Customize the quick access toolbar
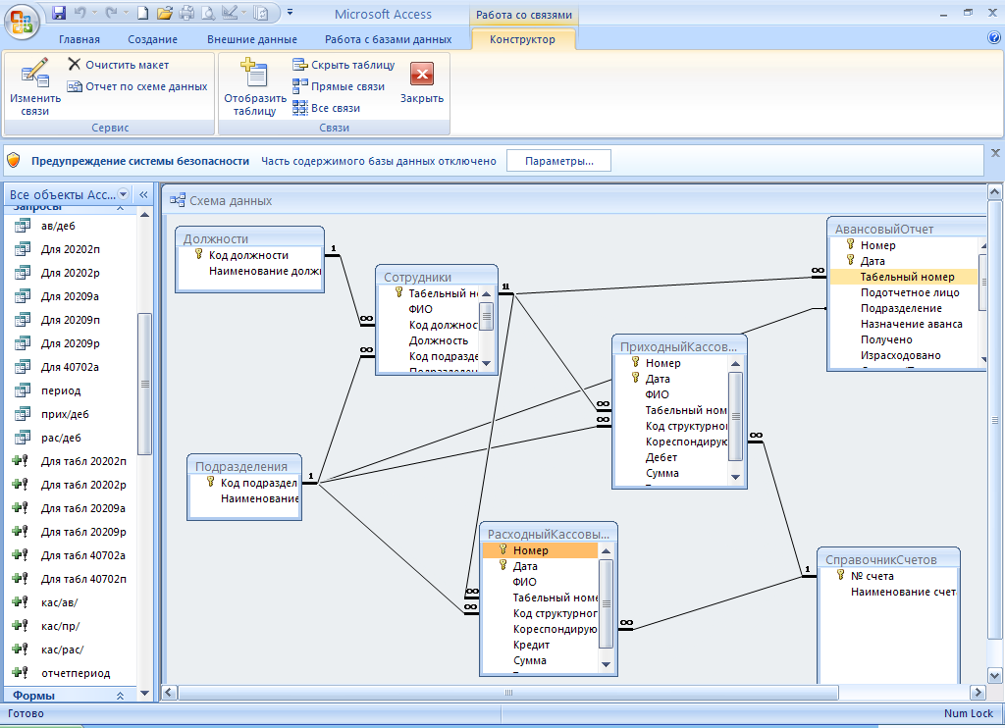This screenshot has height=728, width=1005. click(x=290, y=12)
